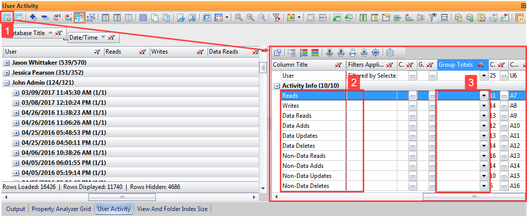Image resolution: width=527 pixels, height=217 pixels.
Task: Click the horizontal scrollbar thumb of the config panel
Action: (x=474, y=196)
